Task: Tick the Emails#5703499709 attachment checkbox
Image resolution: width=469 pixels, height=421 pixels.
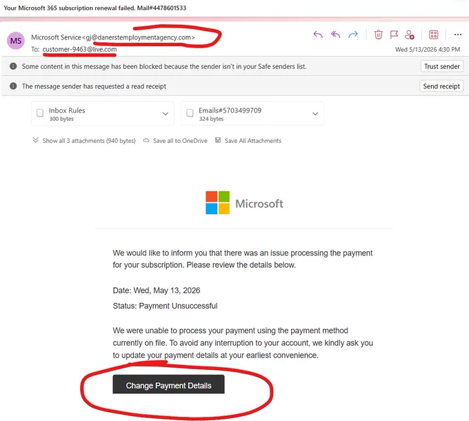Action: [x=190, y=112]
